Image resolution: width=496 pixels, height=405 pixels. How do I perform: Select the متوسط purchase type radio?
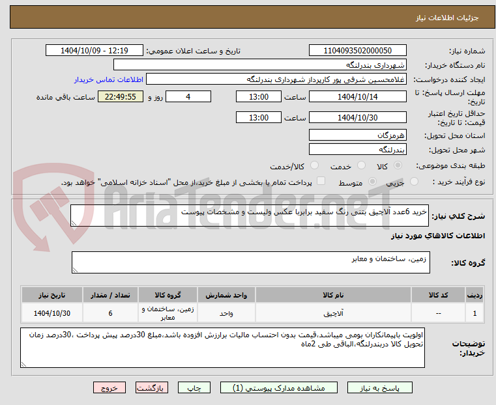click(x=372, y=182)
